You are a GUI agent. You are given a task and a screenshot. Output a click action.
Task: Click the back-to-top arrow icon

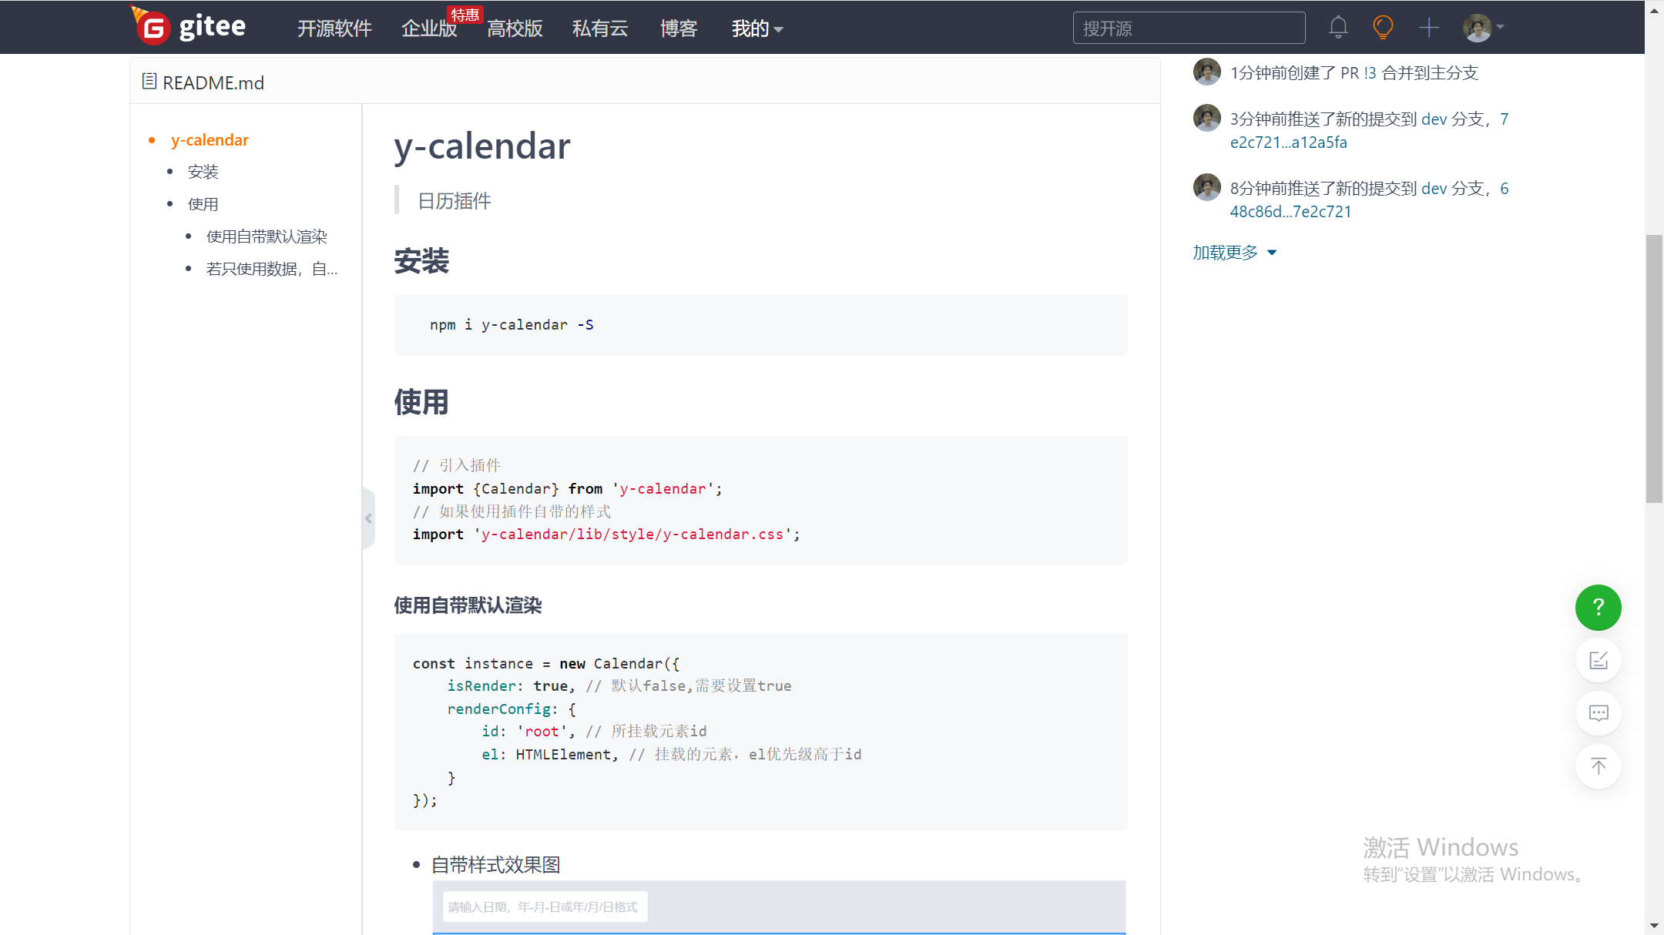(x=1598, y=766)
